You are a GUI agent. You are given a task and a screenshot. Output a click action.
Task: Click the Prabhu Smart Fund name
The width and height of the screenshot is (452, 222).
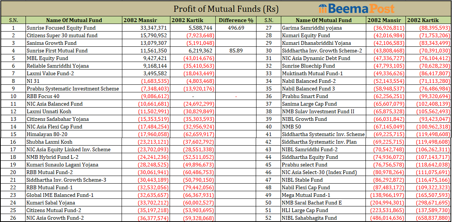[x=305, y=96]
